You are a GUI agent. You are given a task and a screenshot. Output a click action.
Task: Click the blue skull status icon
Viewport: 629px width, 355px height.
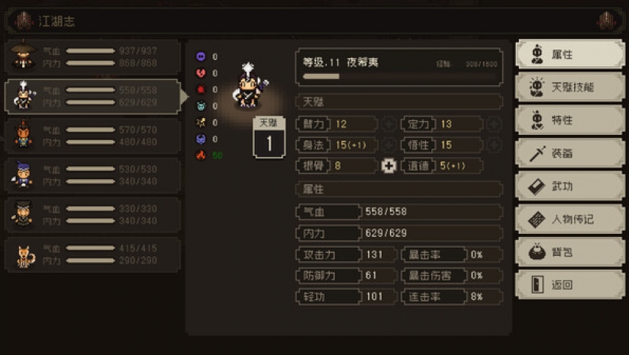201,139
